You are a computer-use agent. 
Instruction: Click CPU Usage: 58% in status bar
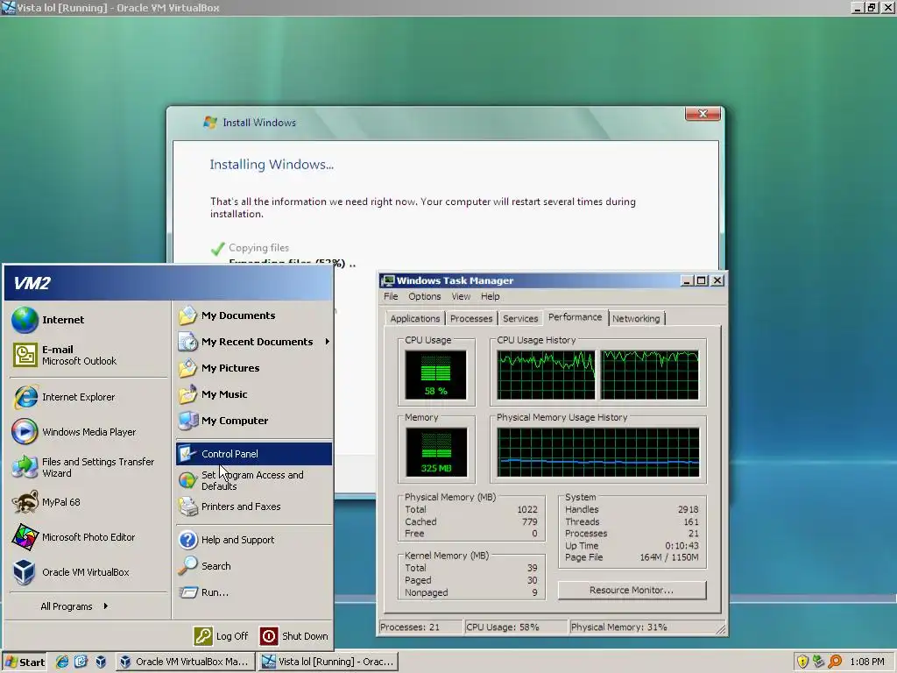502,627
